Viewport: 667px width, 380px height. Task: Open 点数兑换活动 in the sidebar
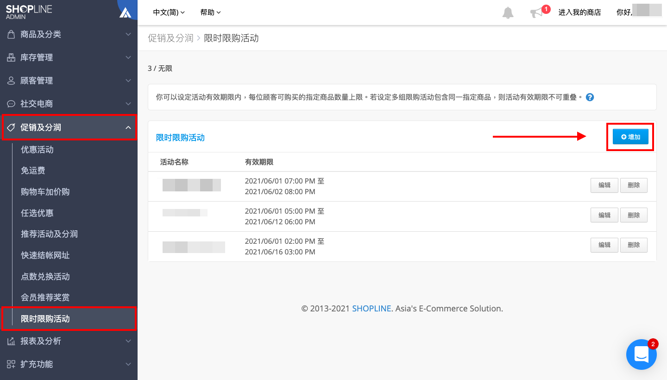[45, 277]
